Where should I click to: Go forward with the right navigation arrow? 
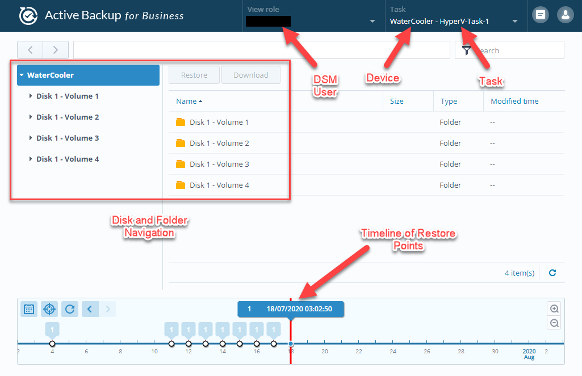point(56,50)
